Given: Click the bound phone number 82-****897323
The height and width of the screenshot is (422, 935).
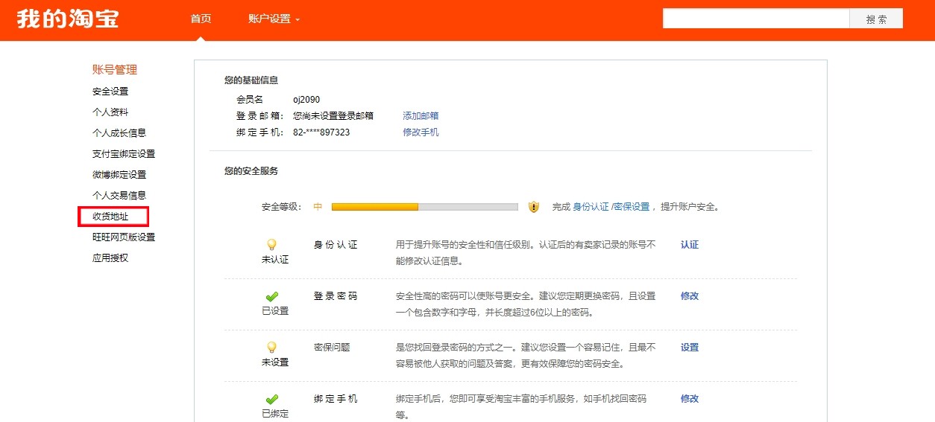Looking at the screenshot, I should tap(321, 132).
